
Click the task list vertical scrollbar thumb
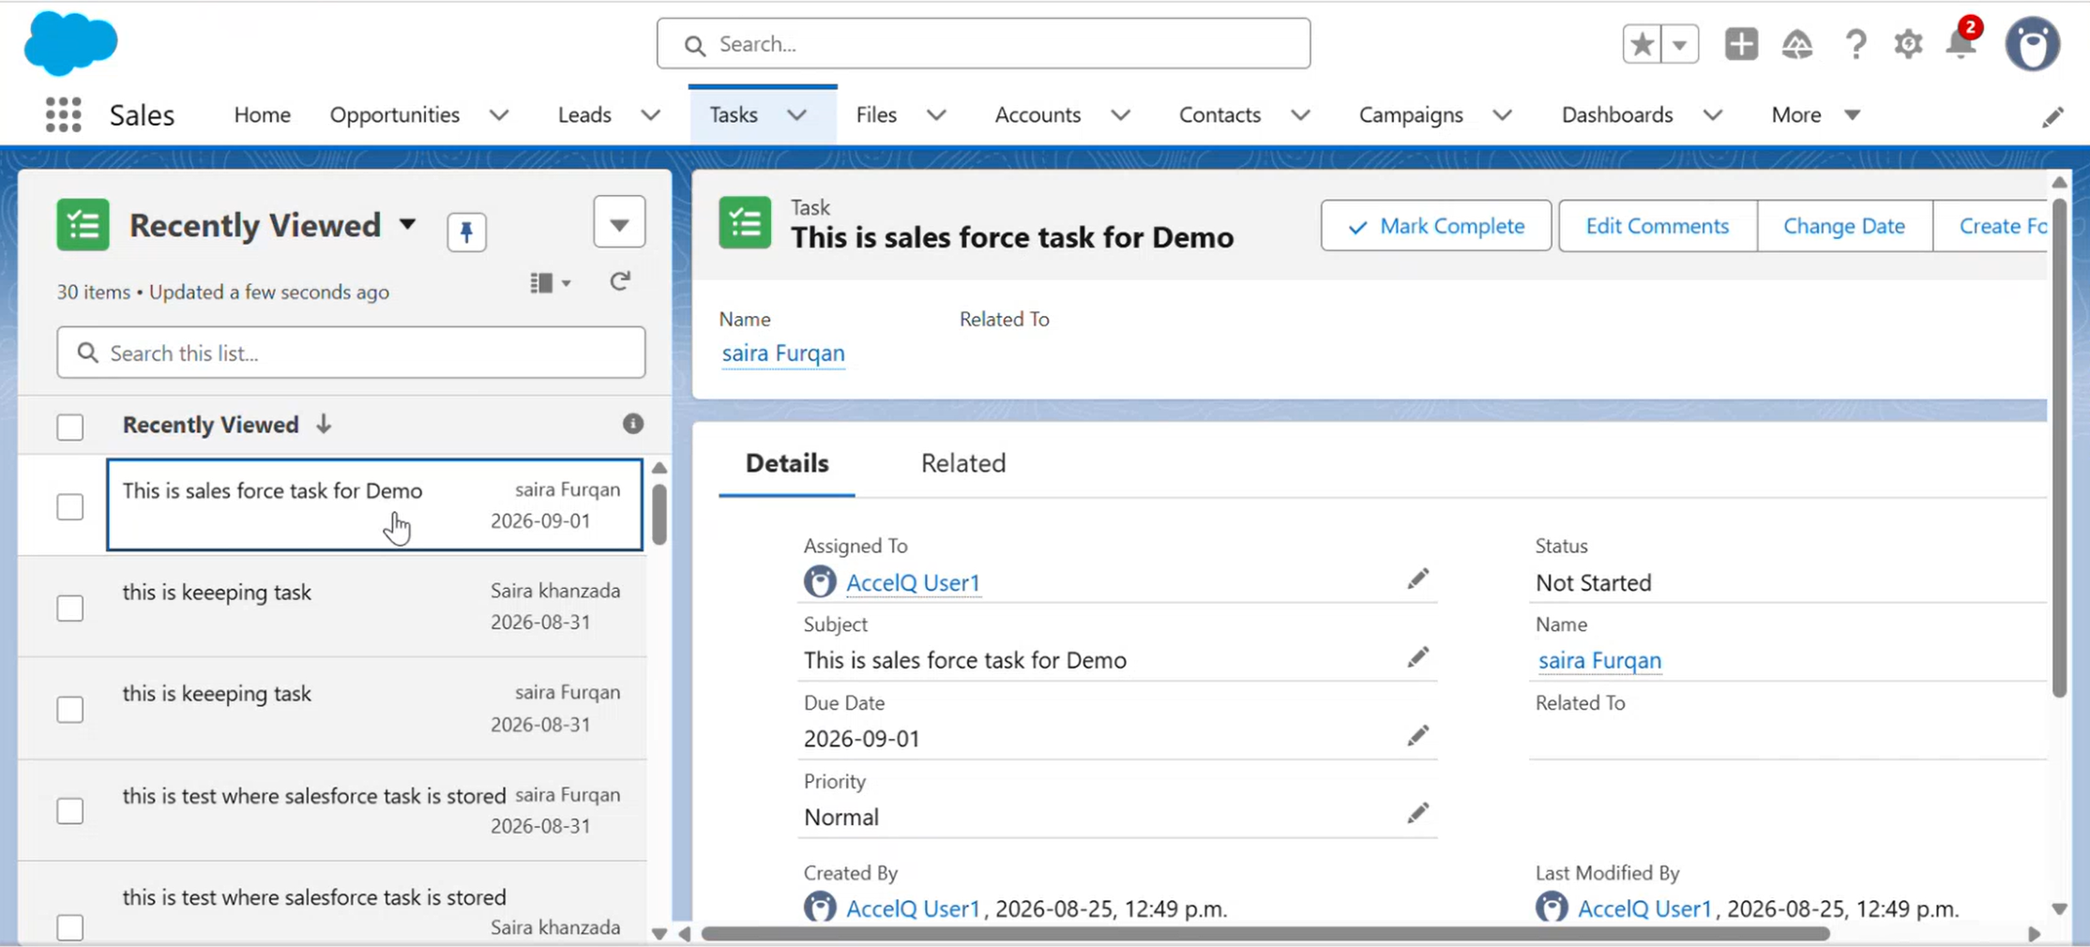point(659,514)
